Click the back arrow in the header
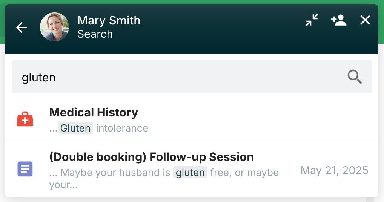Image resolution: width=384 pixels, height=202 pixels. click(x=22, y=28)
